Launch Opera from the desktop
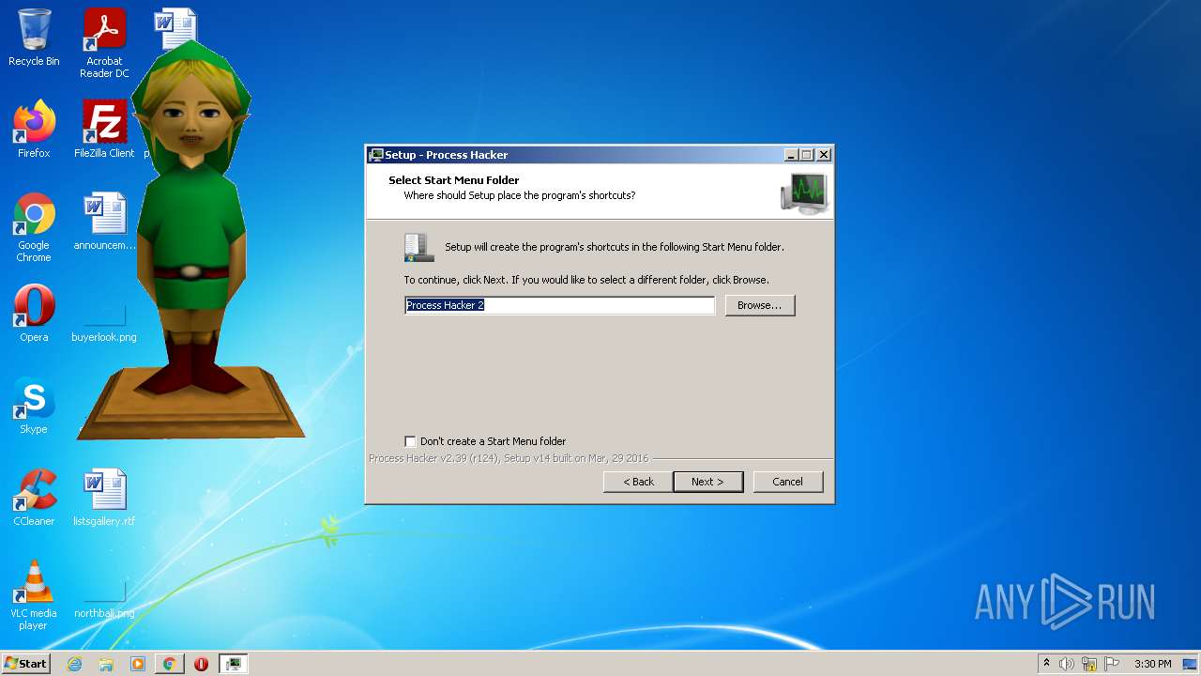1201x676 pixels. coord(34,314)
